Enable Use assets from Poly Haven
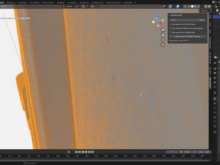This screenshot has height=165, width=220. (170, 24)
